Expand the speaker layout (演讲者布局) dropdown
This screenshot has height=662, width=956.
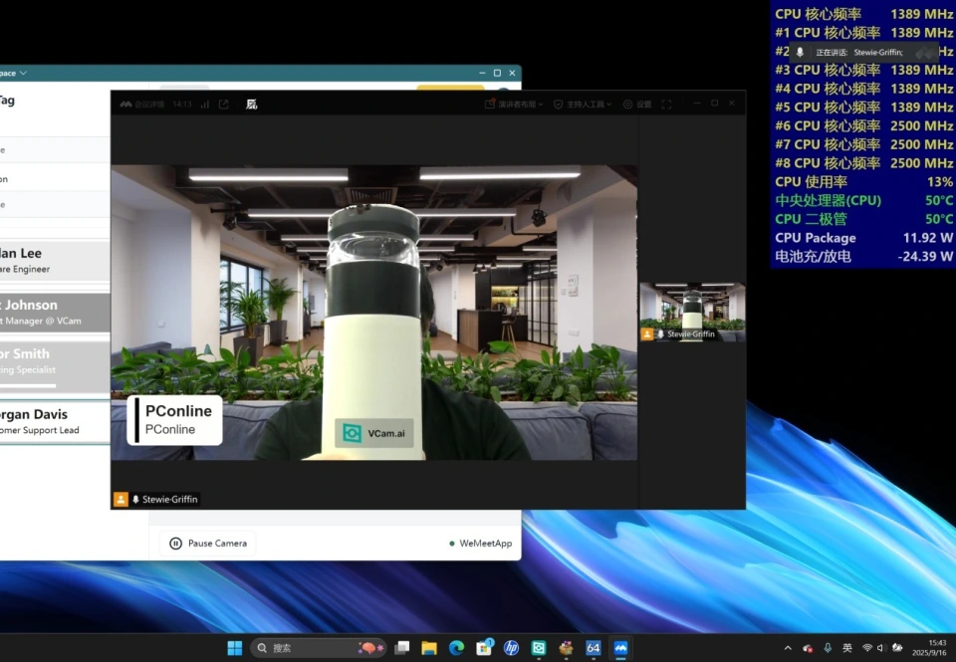pyautogui.click(x=514, y=104)
